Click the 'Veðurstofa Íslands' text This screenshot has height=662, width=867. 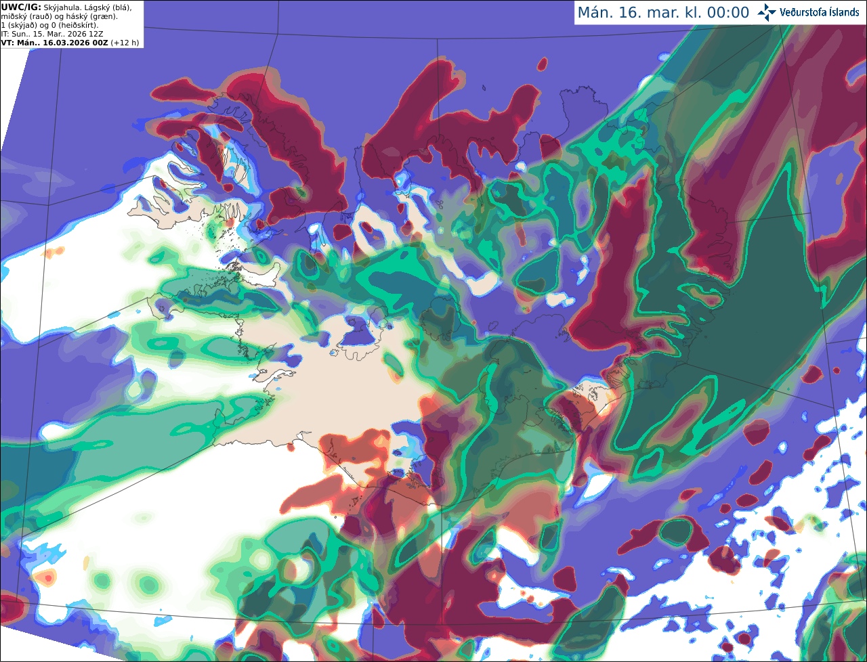pyautogui.click(x=820, y=12)
